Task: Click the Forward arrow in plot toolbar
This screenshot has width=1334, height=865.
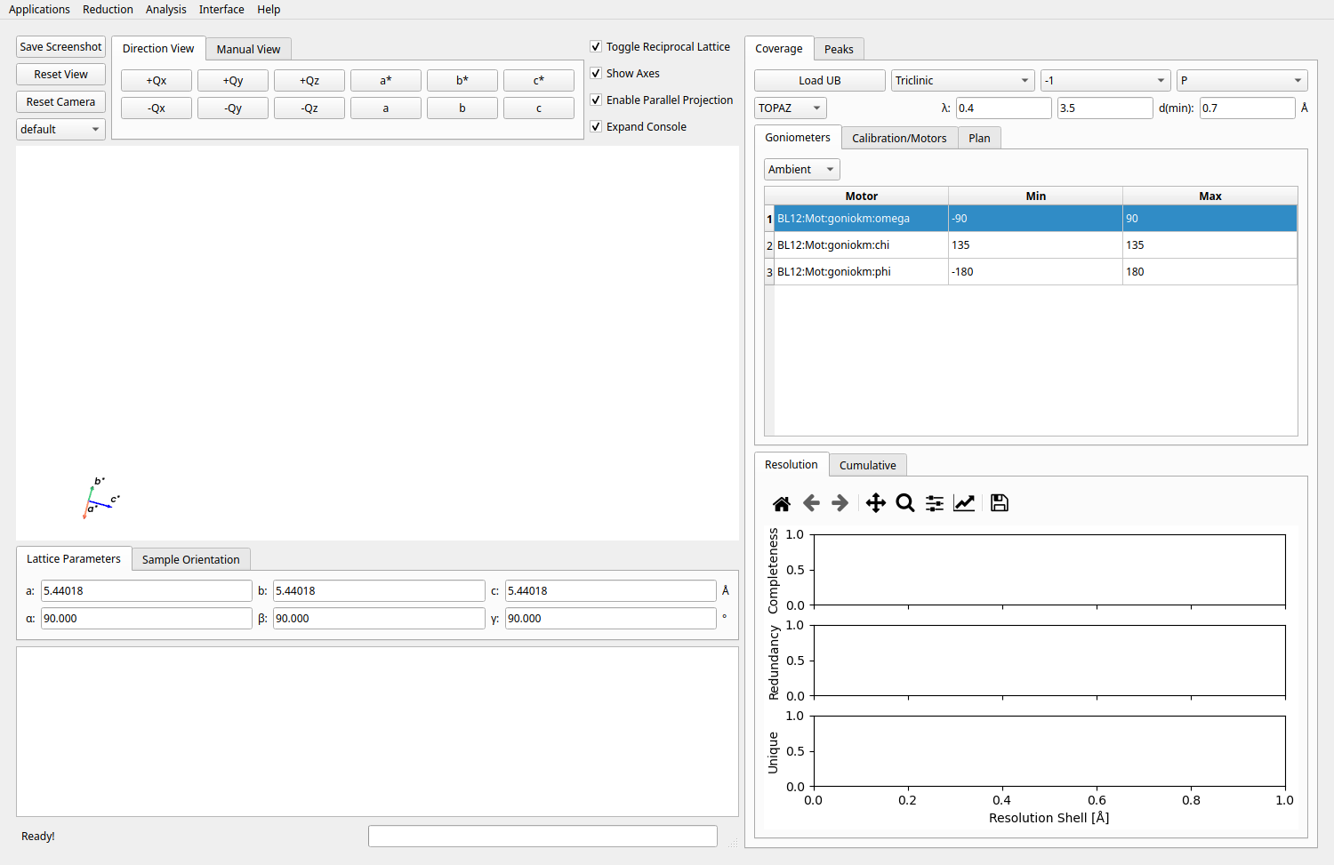Action: (x=840, y=504)
